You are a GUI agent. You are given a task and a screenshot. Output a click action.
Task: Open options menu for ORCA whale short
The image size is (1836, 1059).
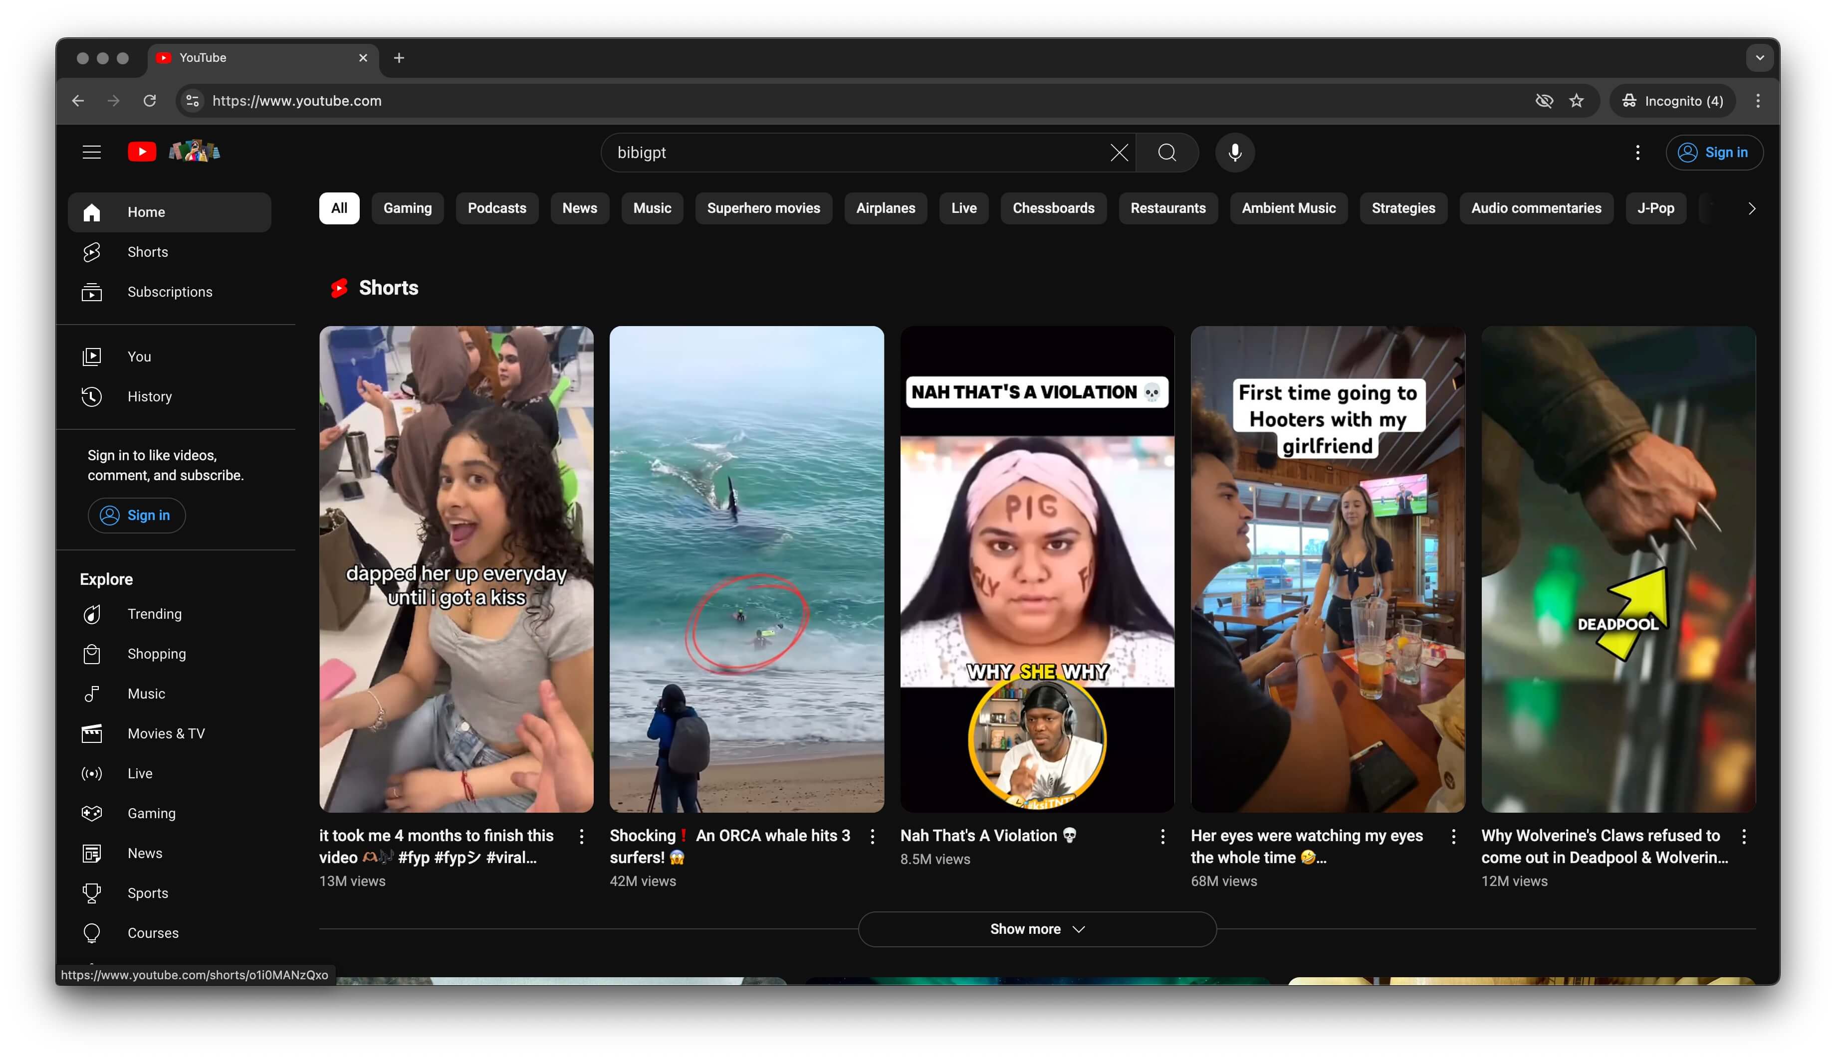pos(872,837)
